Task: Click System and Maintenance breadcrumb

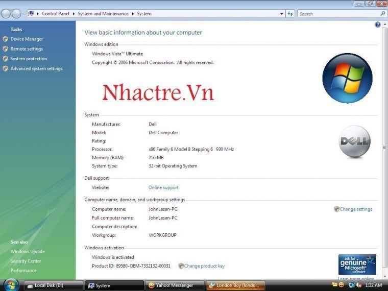Action: click(x=103, y=14)
